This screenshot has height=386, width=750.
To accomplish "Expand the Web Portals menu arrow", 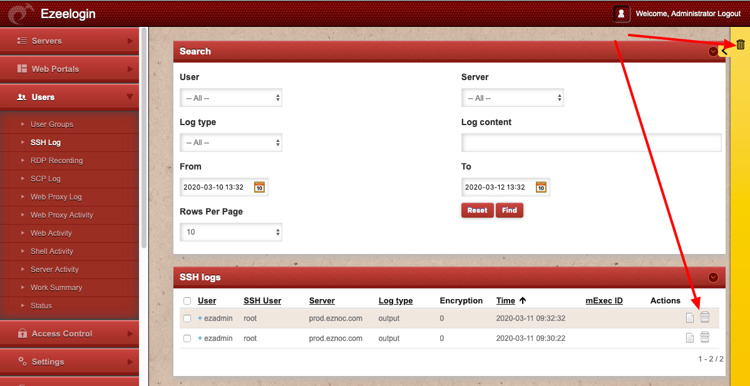I will (130, 69).
